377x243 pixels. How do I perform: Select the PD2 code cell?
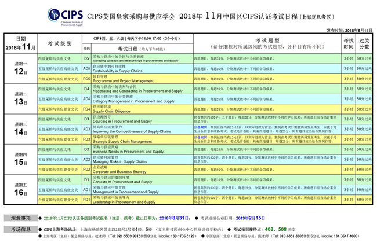click(x=86, y=170)
